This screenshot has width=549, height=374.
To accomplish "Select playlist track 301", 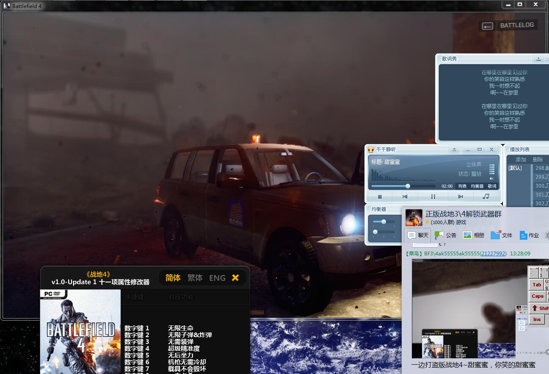I will click(x=541, y=195).
